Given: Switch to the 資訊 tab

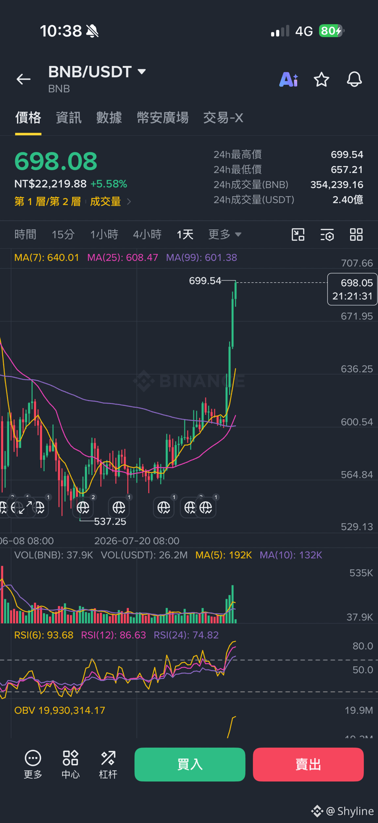Looking at the screenshot, I should 68,118.
